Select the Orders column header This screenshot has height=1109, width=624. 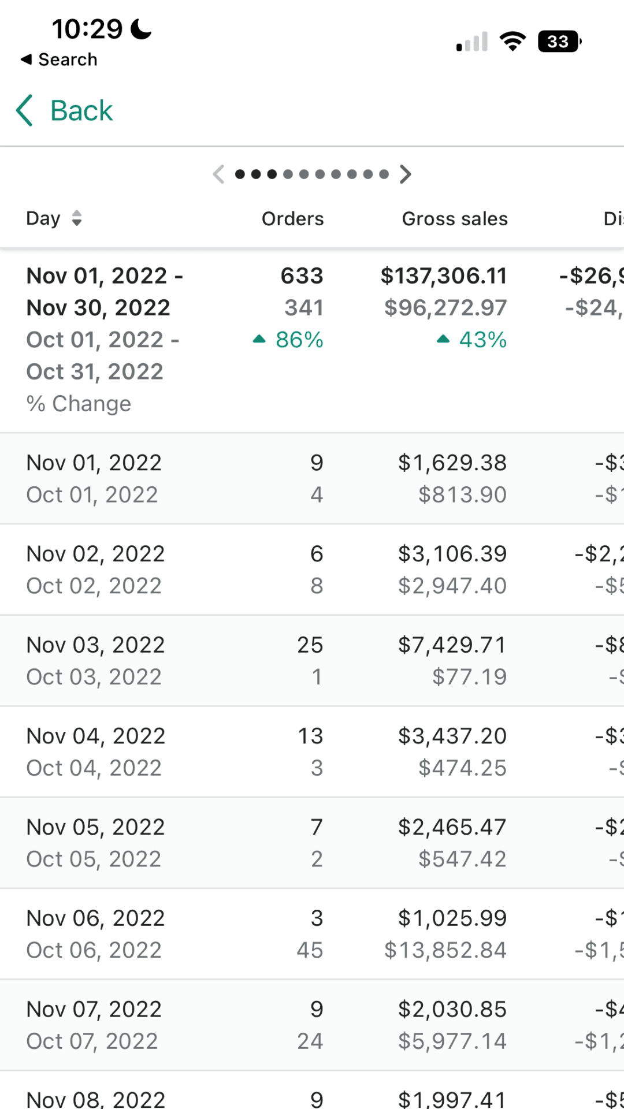point(292,219)
